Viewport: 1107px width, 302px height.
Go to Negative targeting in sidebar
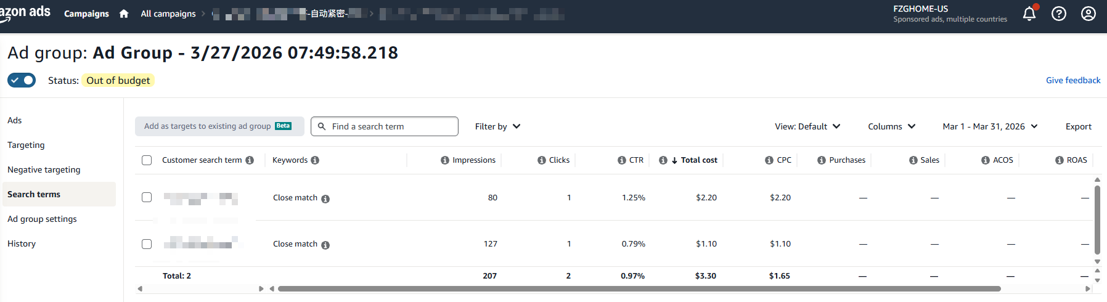tap(44, 169)
